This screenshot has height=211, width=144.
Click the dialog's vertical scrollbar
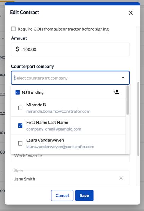(x=138, y=119)
